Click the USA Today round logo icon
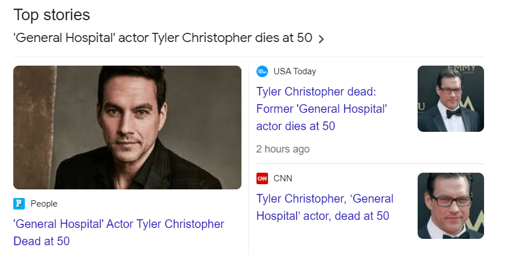 click(262, 71)
